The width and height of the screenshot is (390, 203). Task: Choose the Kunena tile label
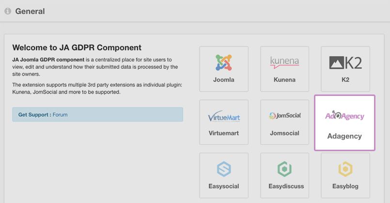coord(284,79)
